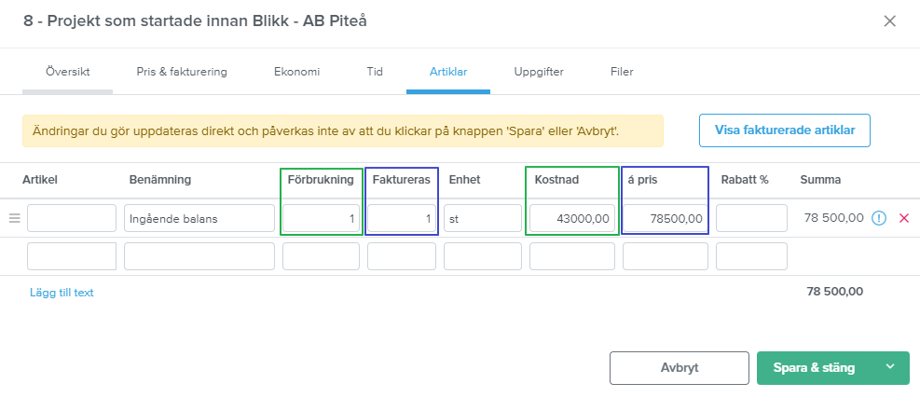Delete the Ingående balans row with red X
Viewport: 920px width, 397px height.
click(903, 218)
